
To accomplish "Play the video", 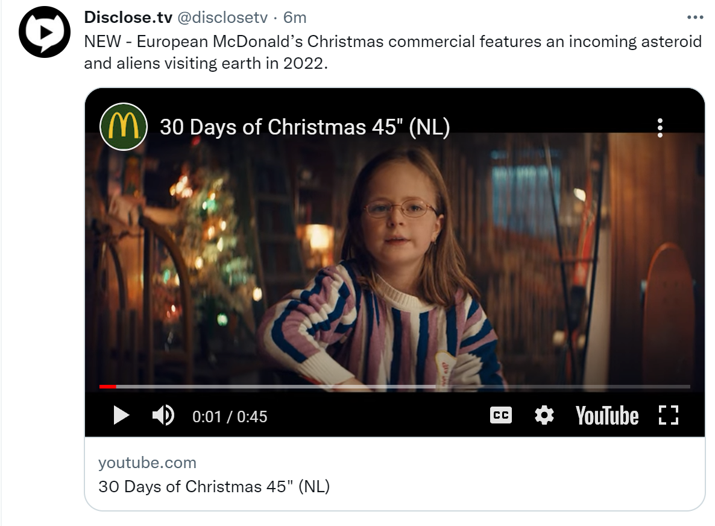I will (121, 416).
